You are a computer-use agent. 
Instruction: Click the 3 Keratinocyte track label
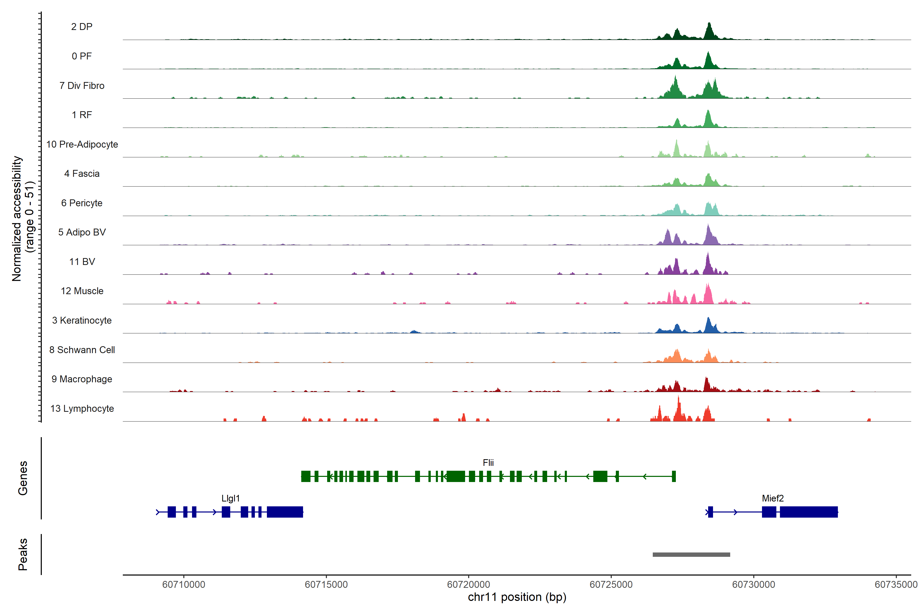point(82,321)
